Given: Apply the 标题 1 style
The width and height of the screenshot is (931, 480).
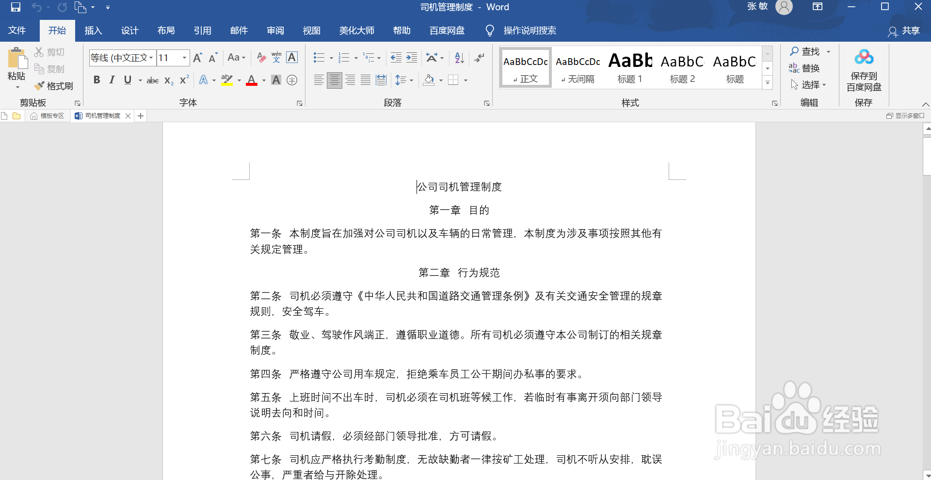Looking at the screenshot, I should (629, 67).
